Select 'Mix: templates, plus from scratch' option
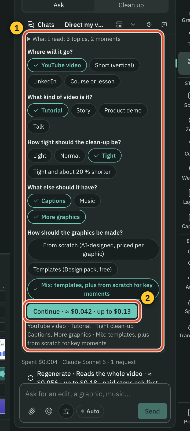Screen dimensions: 190x431 pos(93,289)
